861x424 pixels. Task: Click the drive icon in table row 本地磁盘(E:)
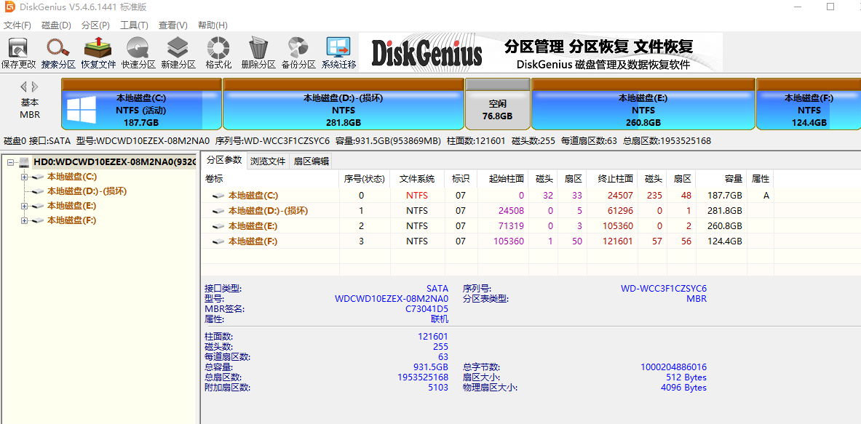tap(218, 226)
